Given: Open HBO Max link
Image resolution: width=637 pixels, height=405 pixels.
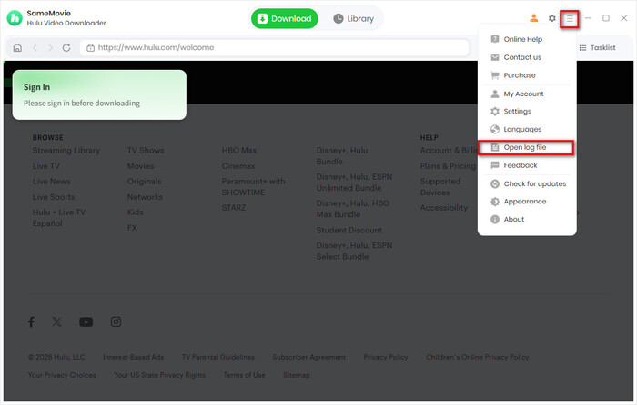Looking at the screenshot, I should click(238, 151).
